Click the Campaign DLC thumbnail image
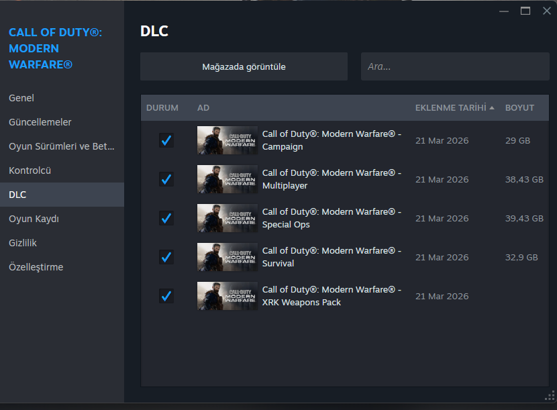The width and height of the screenshot is (557, 410). tap(227, 140)
